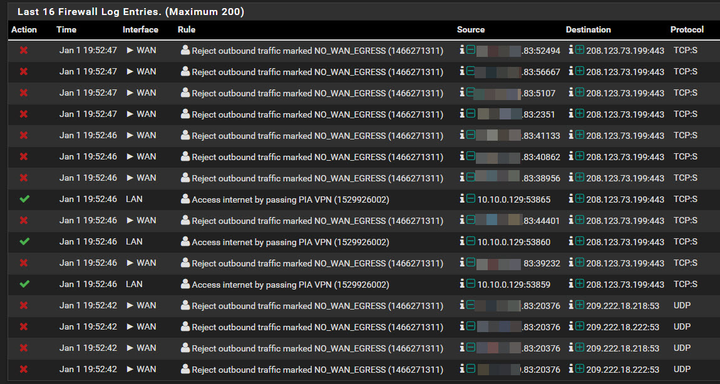Viewport: 720px width, 384px height.
Task: Click the Time column header
Action: 66,29
